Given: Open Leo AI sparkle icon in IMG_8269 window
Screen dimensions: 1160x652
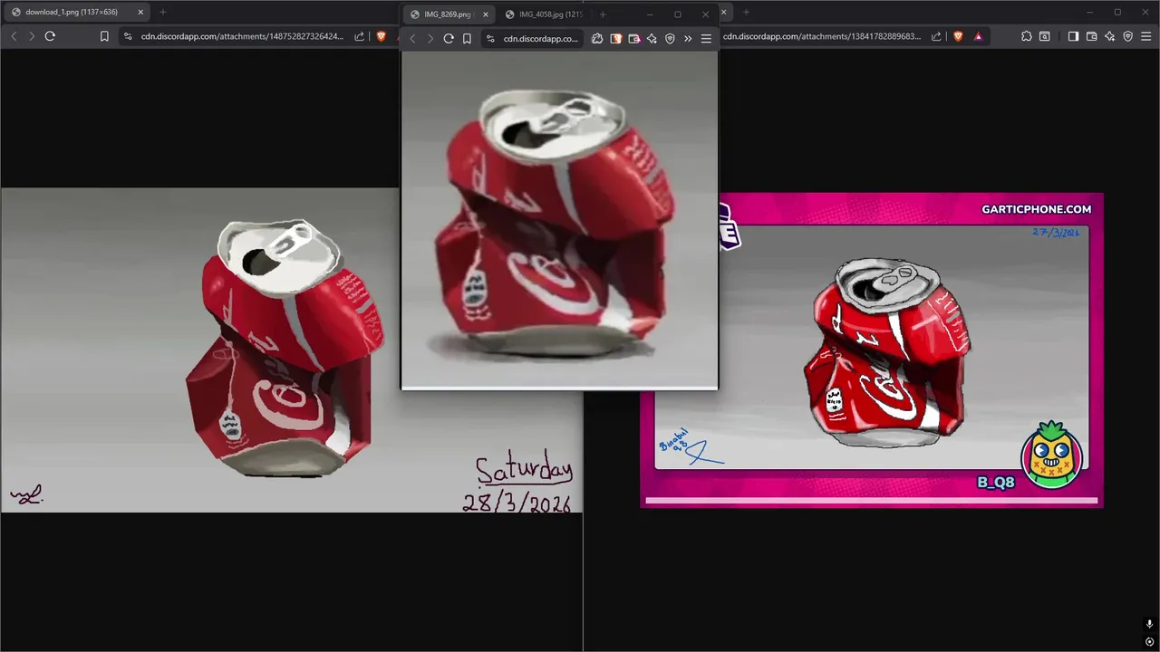Looking at the screenshot, I should click(652, 39).
